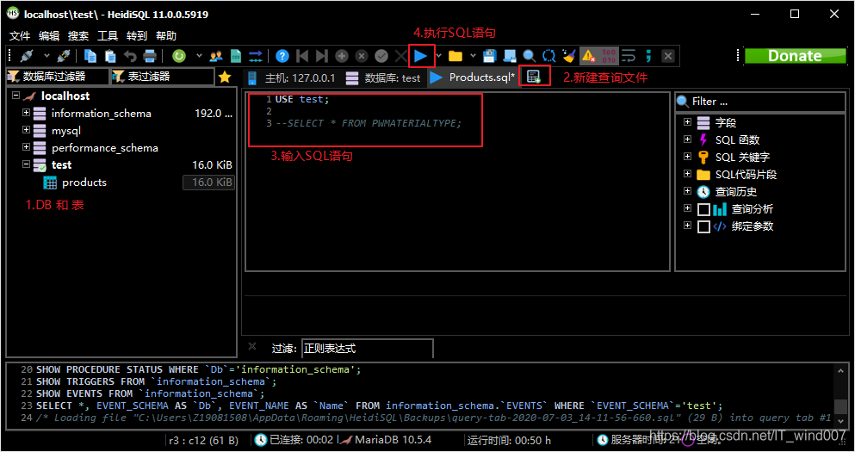Switch to 主机: 127.0.0.1 tab

pyautogui.click(x=292, y=78)
